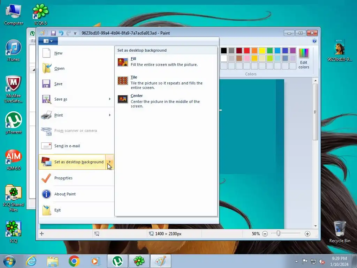Launch Internet Explorer from the taskbar

pyautogui.click(x=31, y=261)
